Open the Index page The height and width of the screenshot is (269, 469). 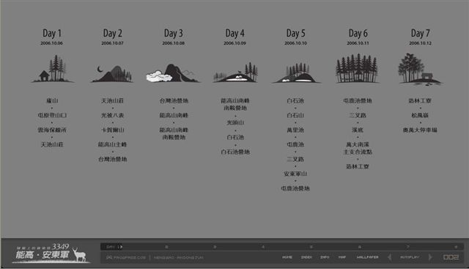[x=306, y=257]
